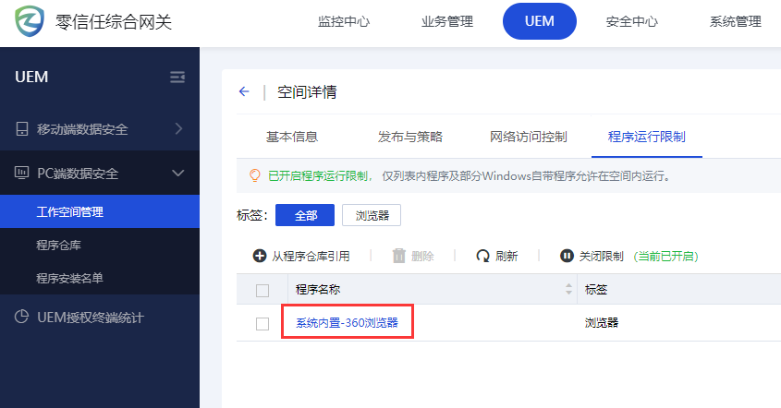Click the trash can delete icon
The image size is (781, 408).
tap(399, 256)
